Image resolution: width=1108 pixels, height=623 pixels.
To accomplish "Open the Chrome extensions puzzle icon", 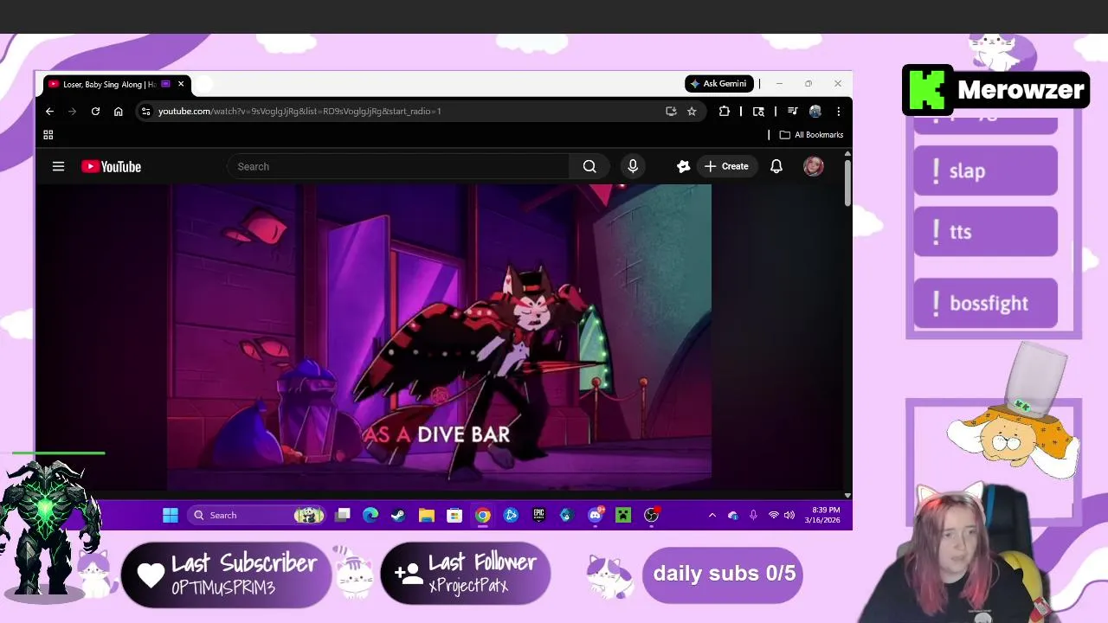I will [x=725, y=111].
